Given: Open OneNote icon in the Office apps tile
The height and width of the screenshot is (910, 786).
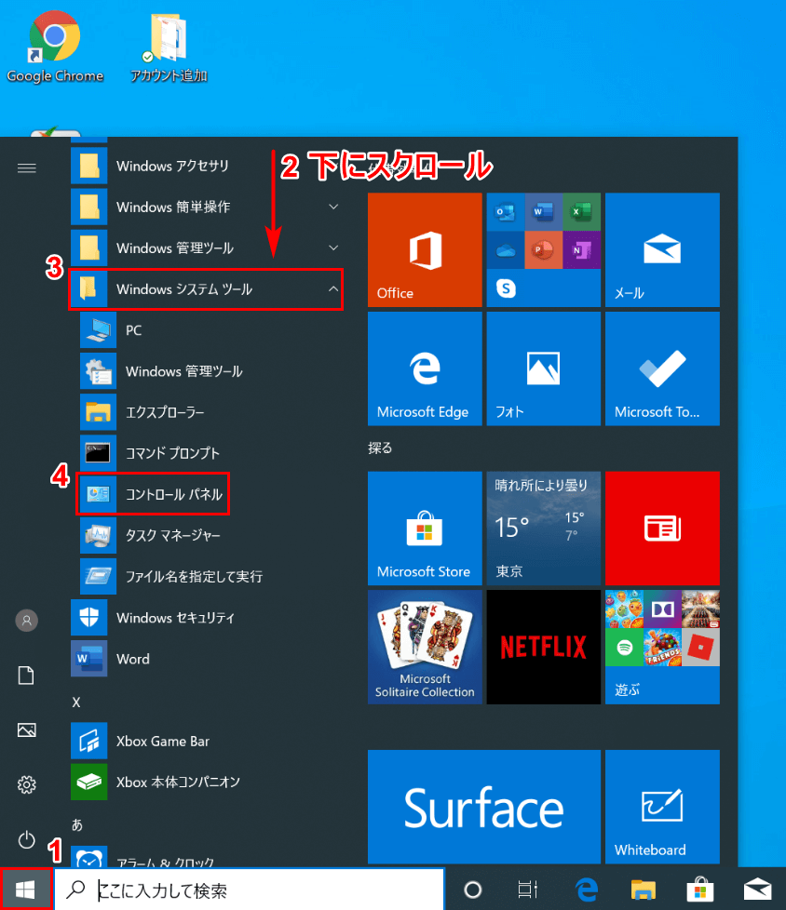Looking at the screenshot, I should (581, 250).
